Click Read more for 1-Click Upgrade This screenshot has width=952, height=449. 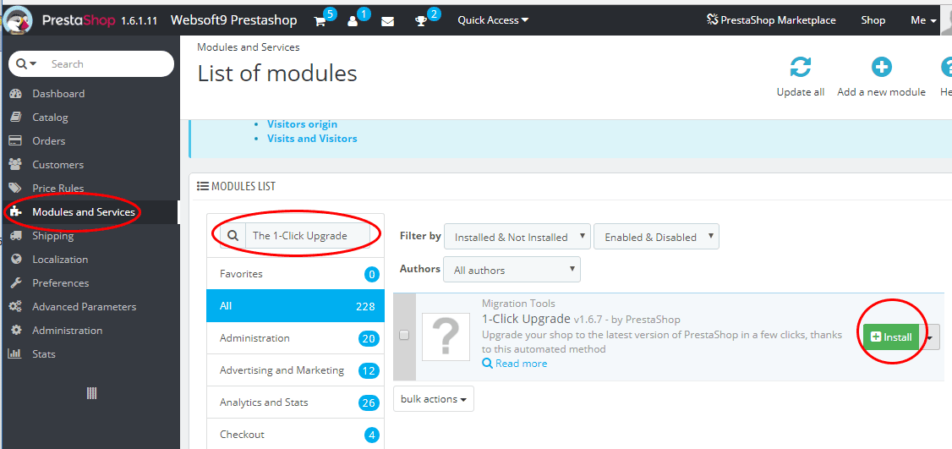(514, 364)
